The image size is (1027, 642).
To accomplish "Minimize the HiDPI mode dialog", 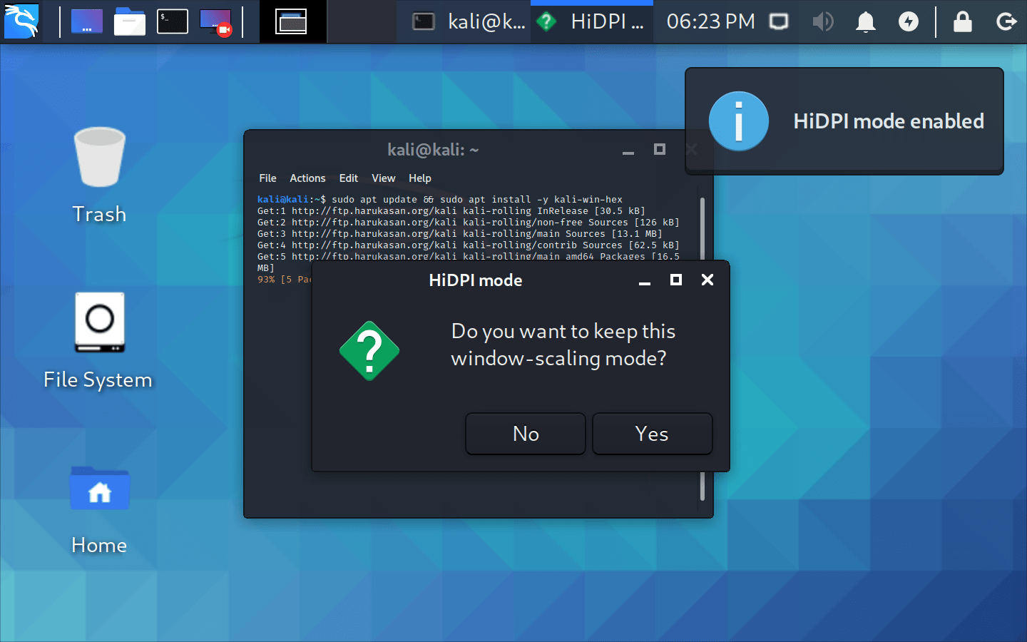I will 645,281.
